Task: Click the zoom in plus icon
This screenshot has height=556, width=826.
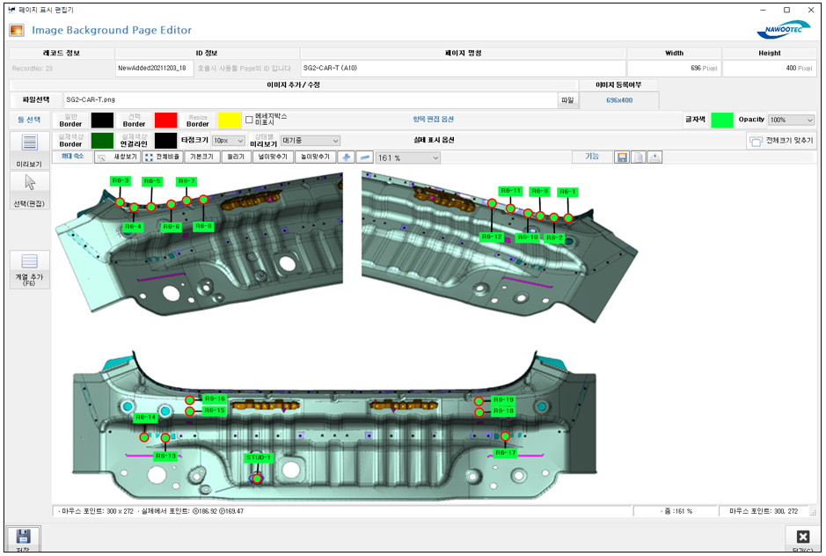Action: [347, 157]
